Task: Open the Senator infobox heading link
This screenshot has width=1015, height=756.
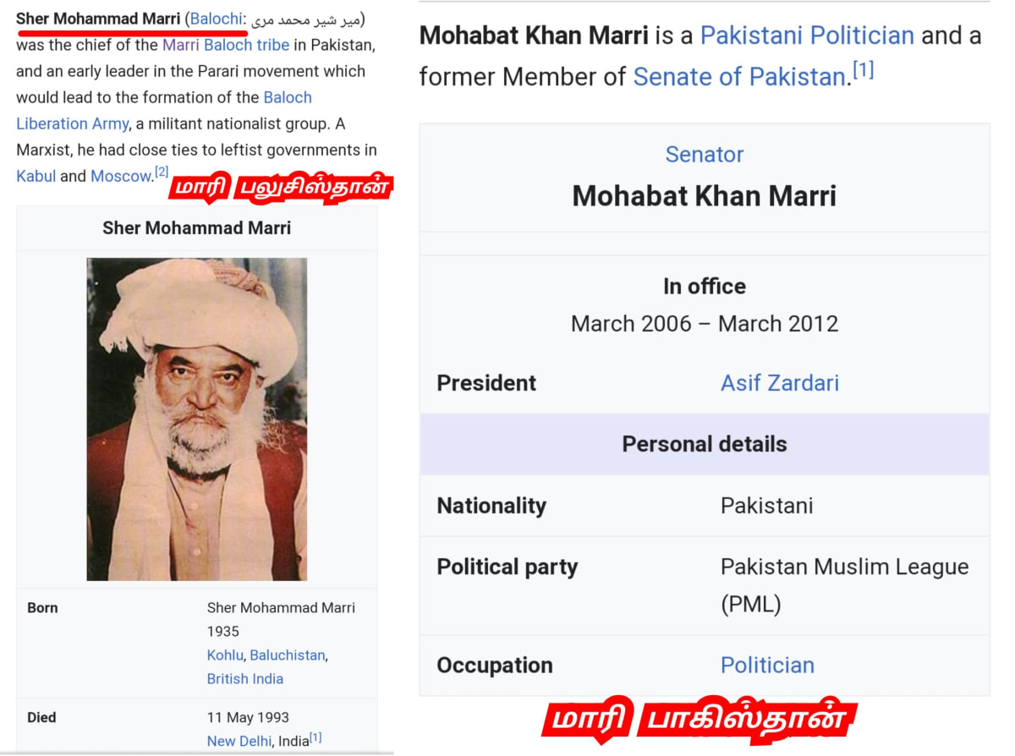Action: tap(705, 155)
